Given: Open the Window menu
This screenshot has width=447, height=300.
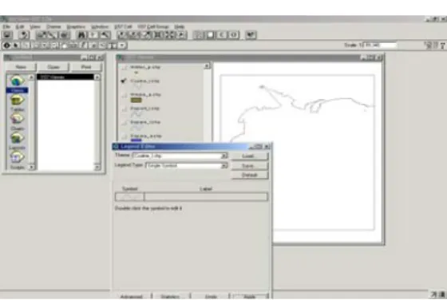Looking at the screenshot, I should pos(100,27).
